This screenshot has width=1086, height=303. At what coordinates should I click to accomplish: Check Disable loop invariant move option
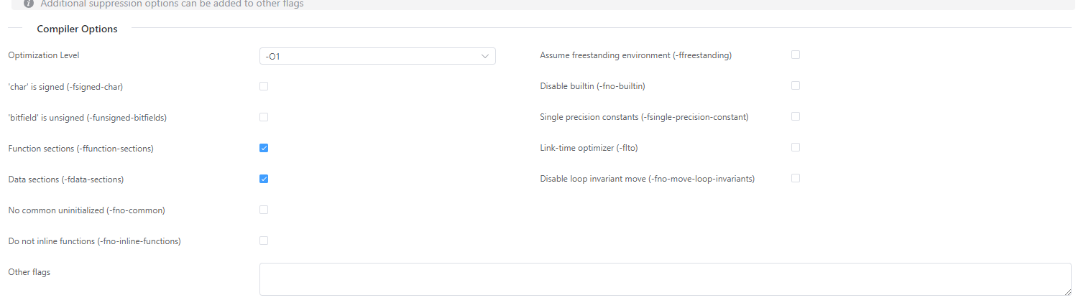796,178
